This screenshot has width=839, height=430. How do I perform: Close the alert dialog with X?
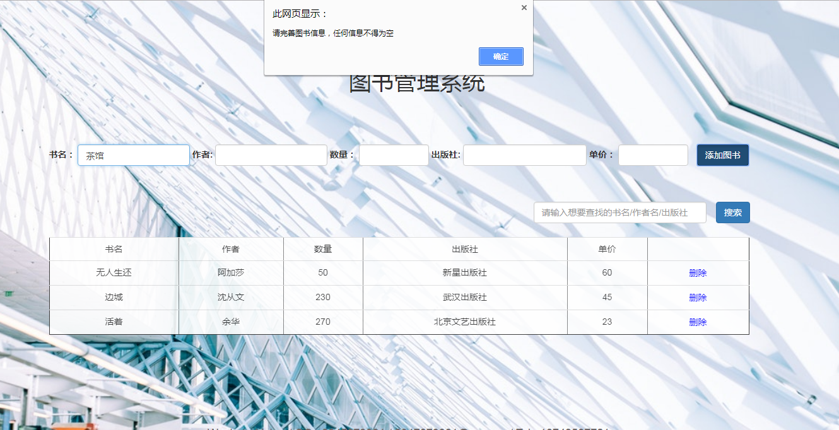[524, 8]
